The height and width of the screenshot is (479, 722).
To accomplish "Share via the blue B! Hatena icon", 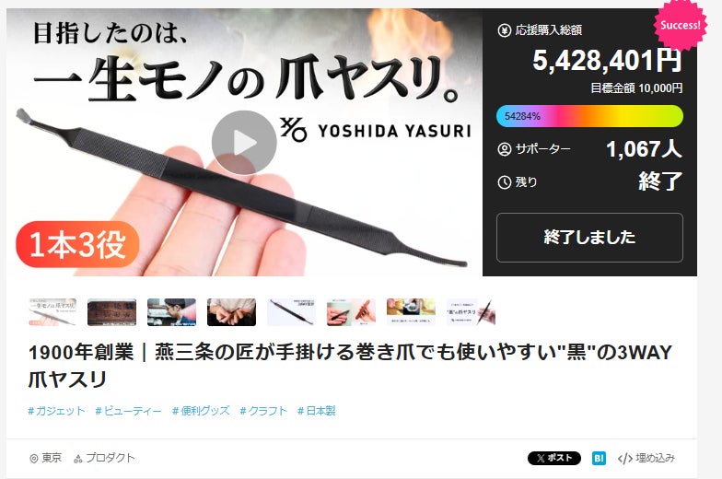I will point(599,458).
